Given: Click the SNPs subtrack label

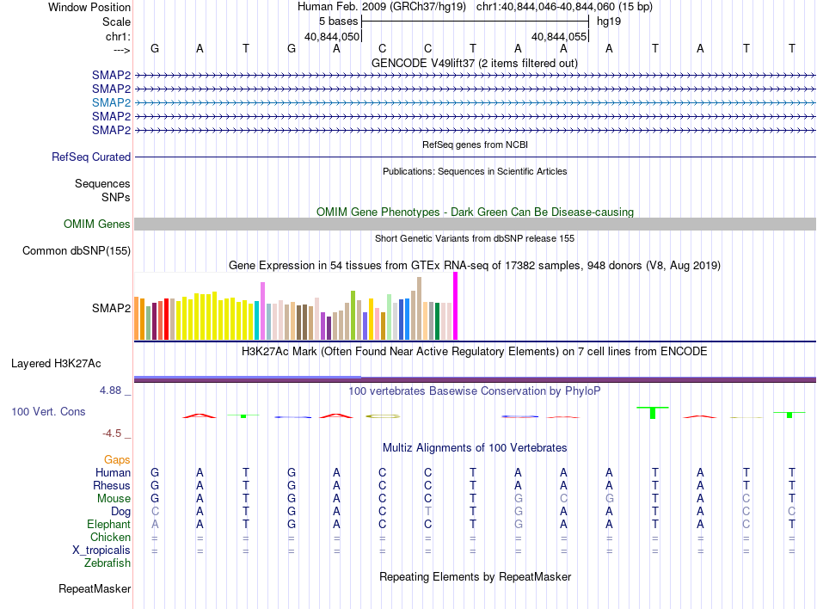Looking at the screenshot, I should point(116,197).
